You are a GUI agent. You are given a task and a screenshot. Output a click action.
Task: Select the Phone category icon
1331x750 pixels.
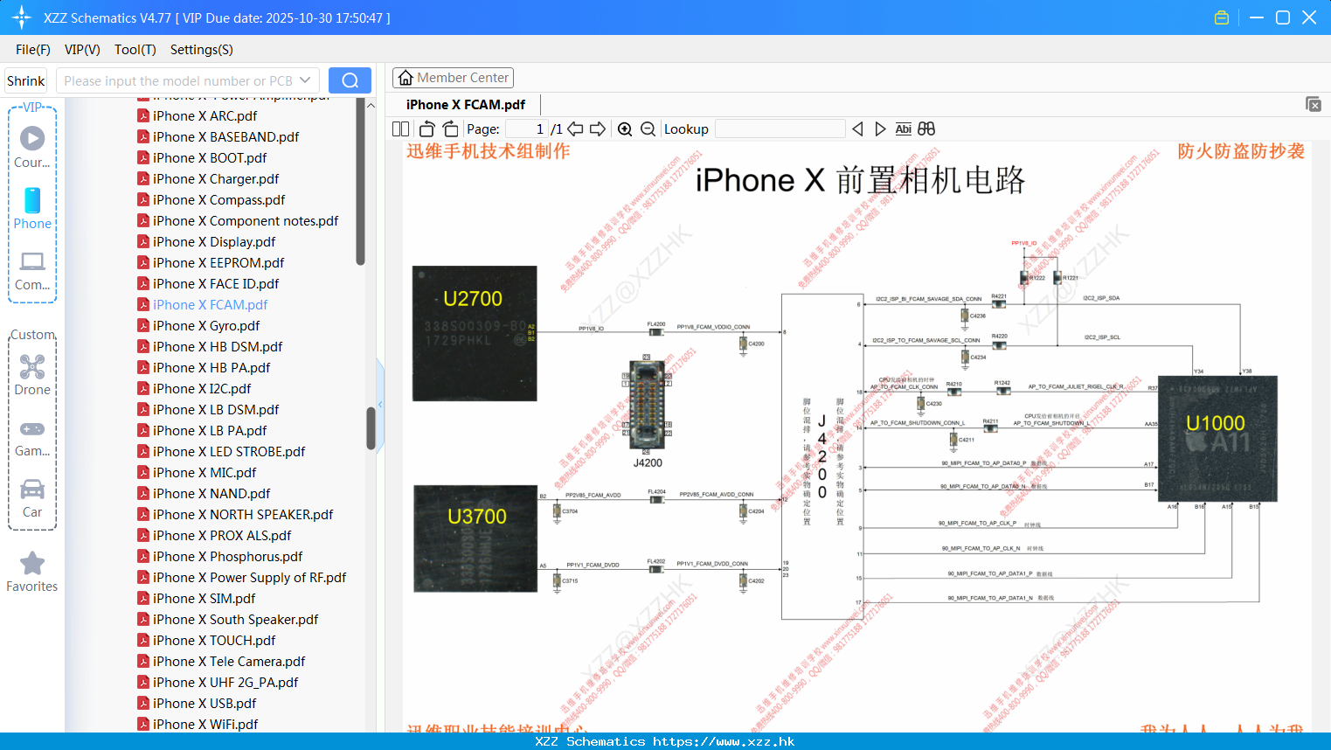tap(32, 200)
